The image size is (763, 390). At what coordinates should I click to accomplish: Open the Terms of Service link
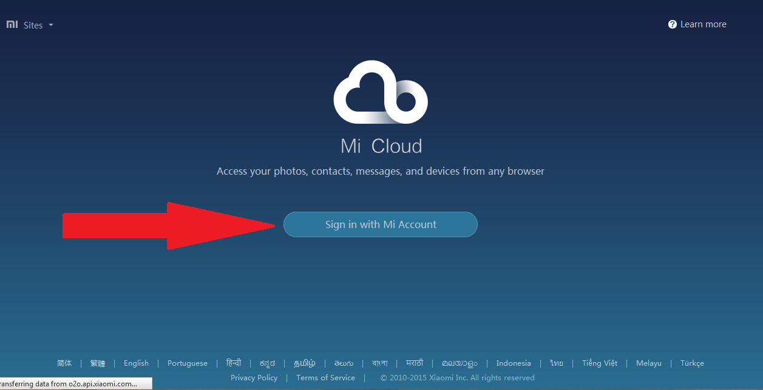tap(325, 377)
